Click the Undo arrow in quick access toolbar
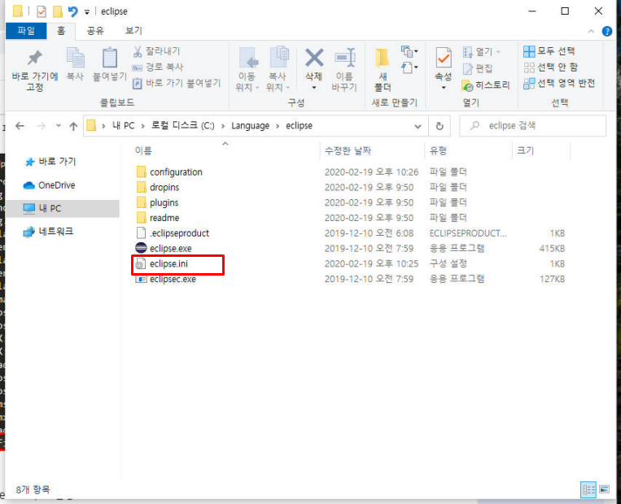Viewport: 621px width, 504px height. [73, 11]
